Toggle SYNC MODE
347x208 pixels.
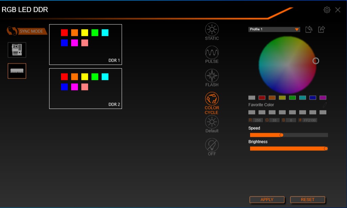pyautogui.click(x=27, y=31)
